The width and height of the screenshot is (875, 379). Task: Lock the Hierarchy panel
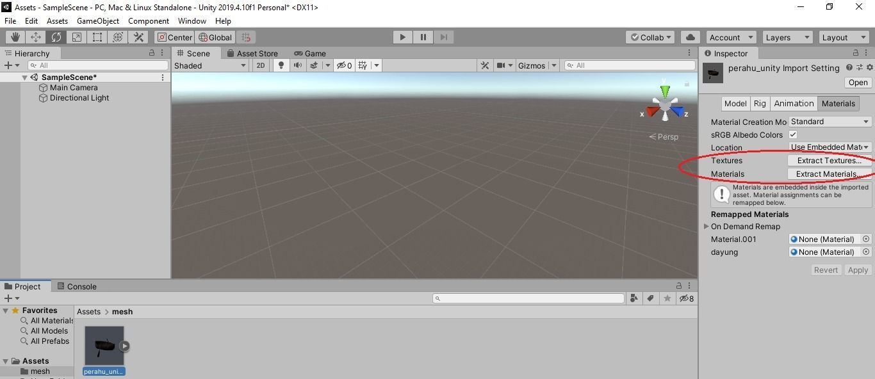[152, 53]
